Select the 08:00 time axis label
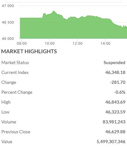Viewport: 127px width, 147px height. [22, 43]
